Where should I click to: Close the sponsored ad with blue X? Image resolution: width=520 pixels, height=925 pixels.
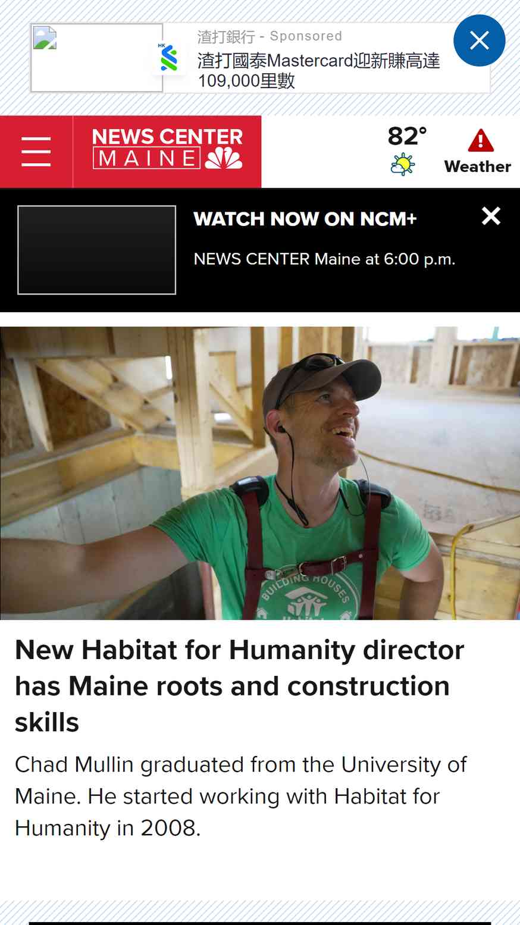click(x=480, y=40)
